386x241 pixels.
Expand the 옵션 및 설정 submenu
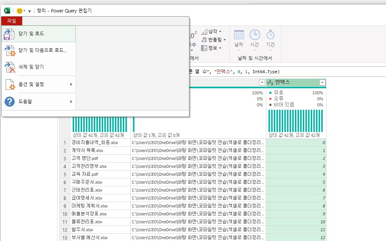tap(38, 84)
